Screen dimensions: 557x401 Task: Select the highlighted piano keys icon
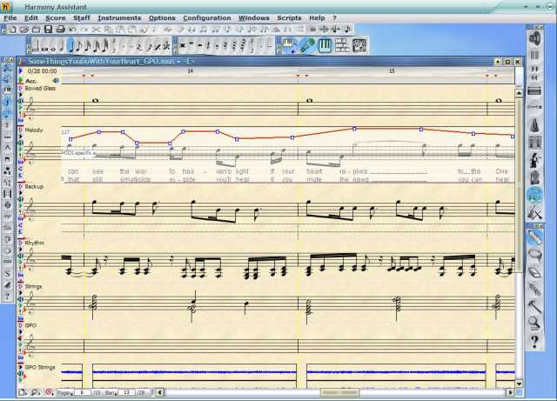pyautogui.click(x=325, y=45)
